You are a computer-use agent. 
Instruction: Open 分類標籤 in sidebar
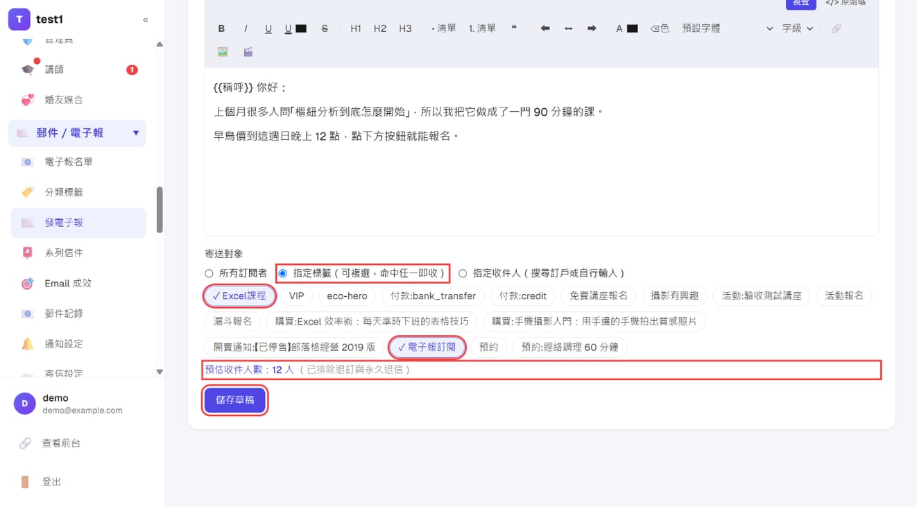(78, 192)
